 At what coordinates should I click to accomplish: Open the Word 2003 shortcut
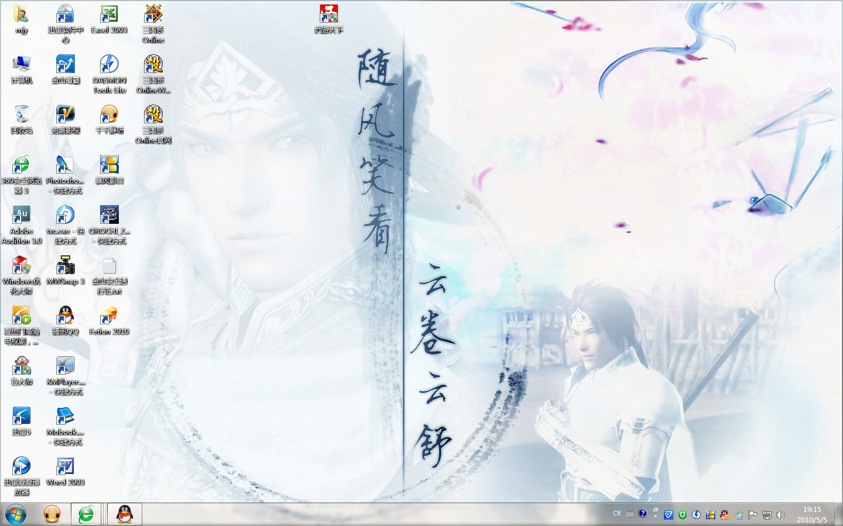(x=65, y=472)
